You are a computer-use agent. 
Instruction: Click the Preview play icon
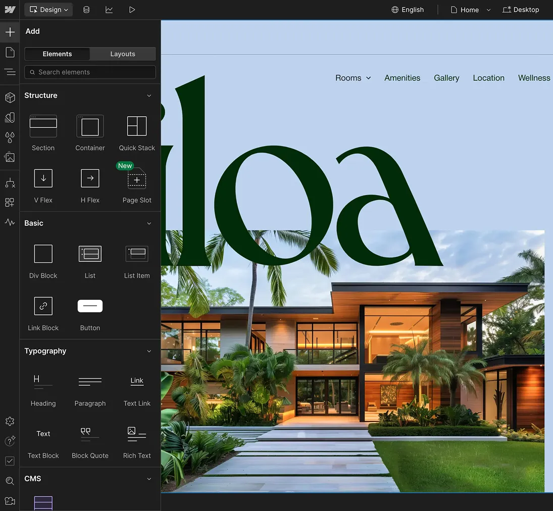point(132,10)
